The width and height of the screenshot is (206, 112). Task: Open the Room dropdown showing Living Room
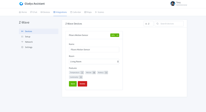coord(94,61)
